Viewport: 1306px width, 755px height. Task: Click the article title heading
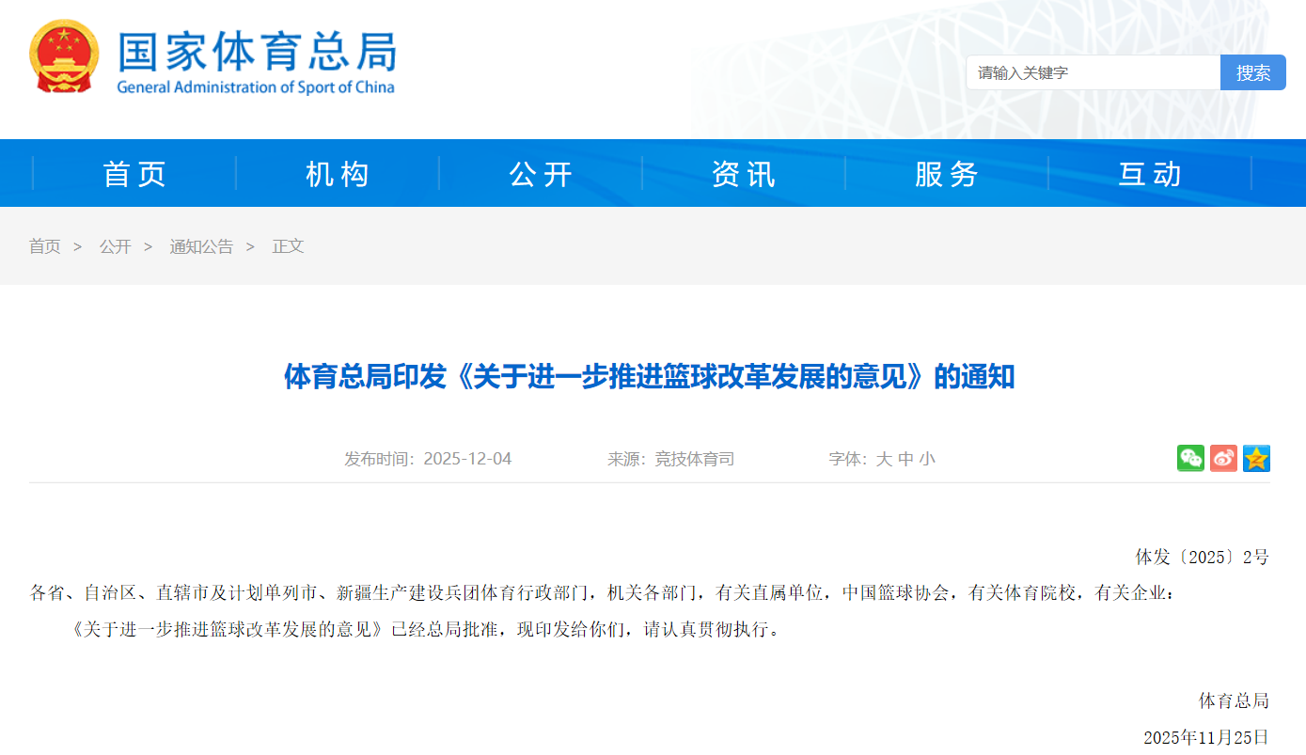tap(650, 377)
